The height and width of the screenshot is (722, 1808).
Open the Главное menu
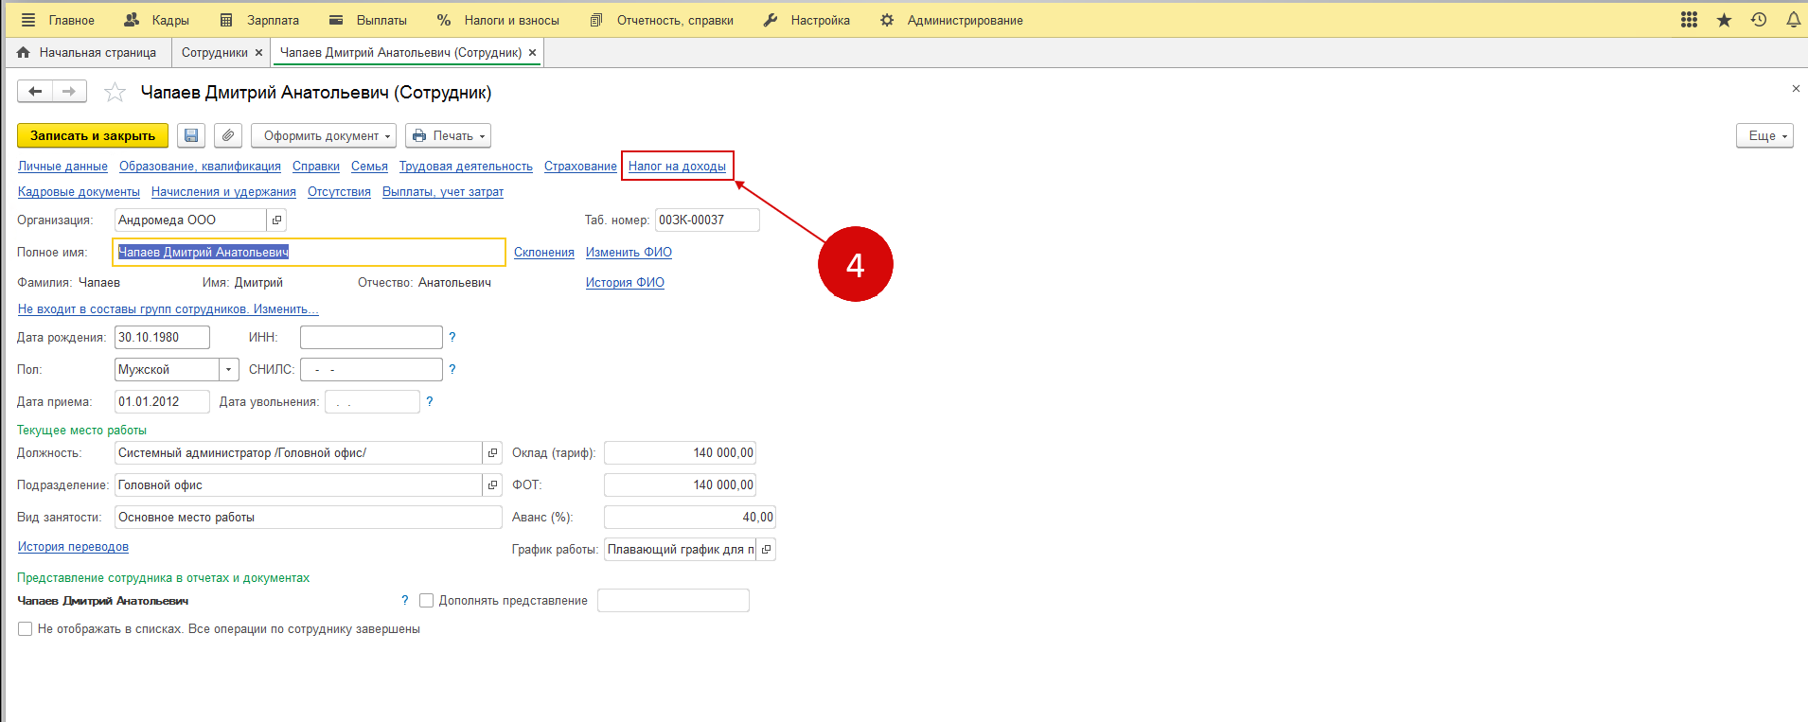59,20
